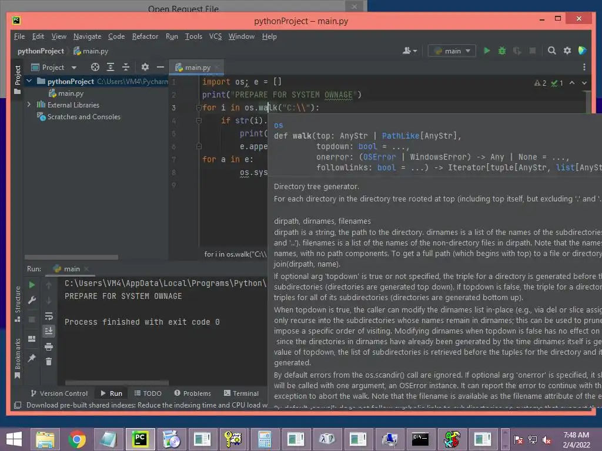The width and height of the screenshot is (602, 451).
Task: Open TODO tool window
Action: pyautogui.click(x=148, y=393)
